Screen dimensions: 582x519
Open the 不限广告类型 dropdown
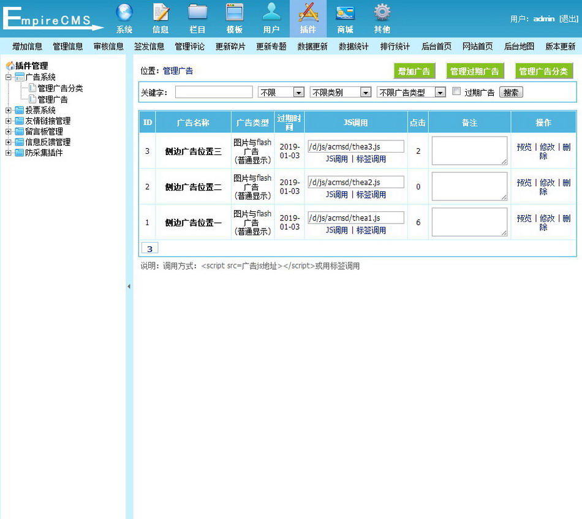(411, 92)
